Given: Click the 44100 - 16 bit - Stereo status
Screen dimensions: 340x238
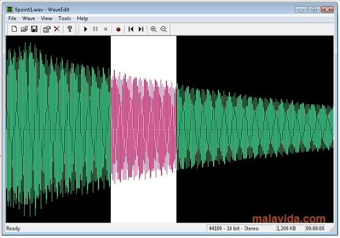Looking at the screenshot, I should [x=240, y=228].
